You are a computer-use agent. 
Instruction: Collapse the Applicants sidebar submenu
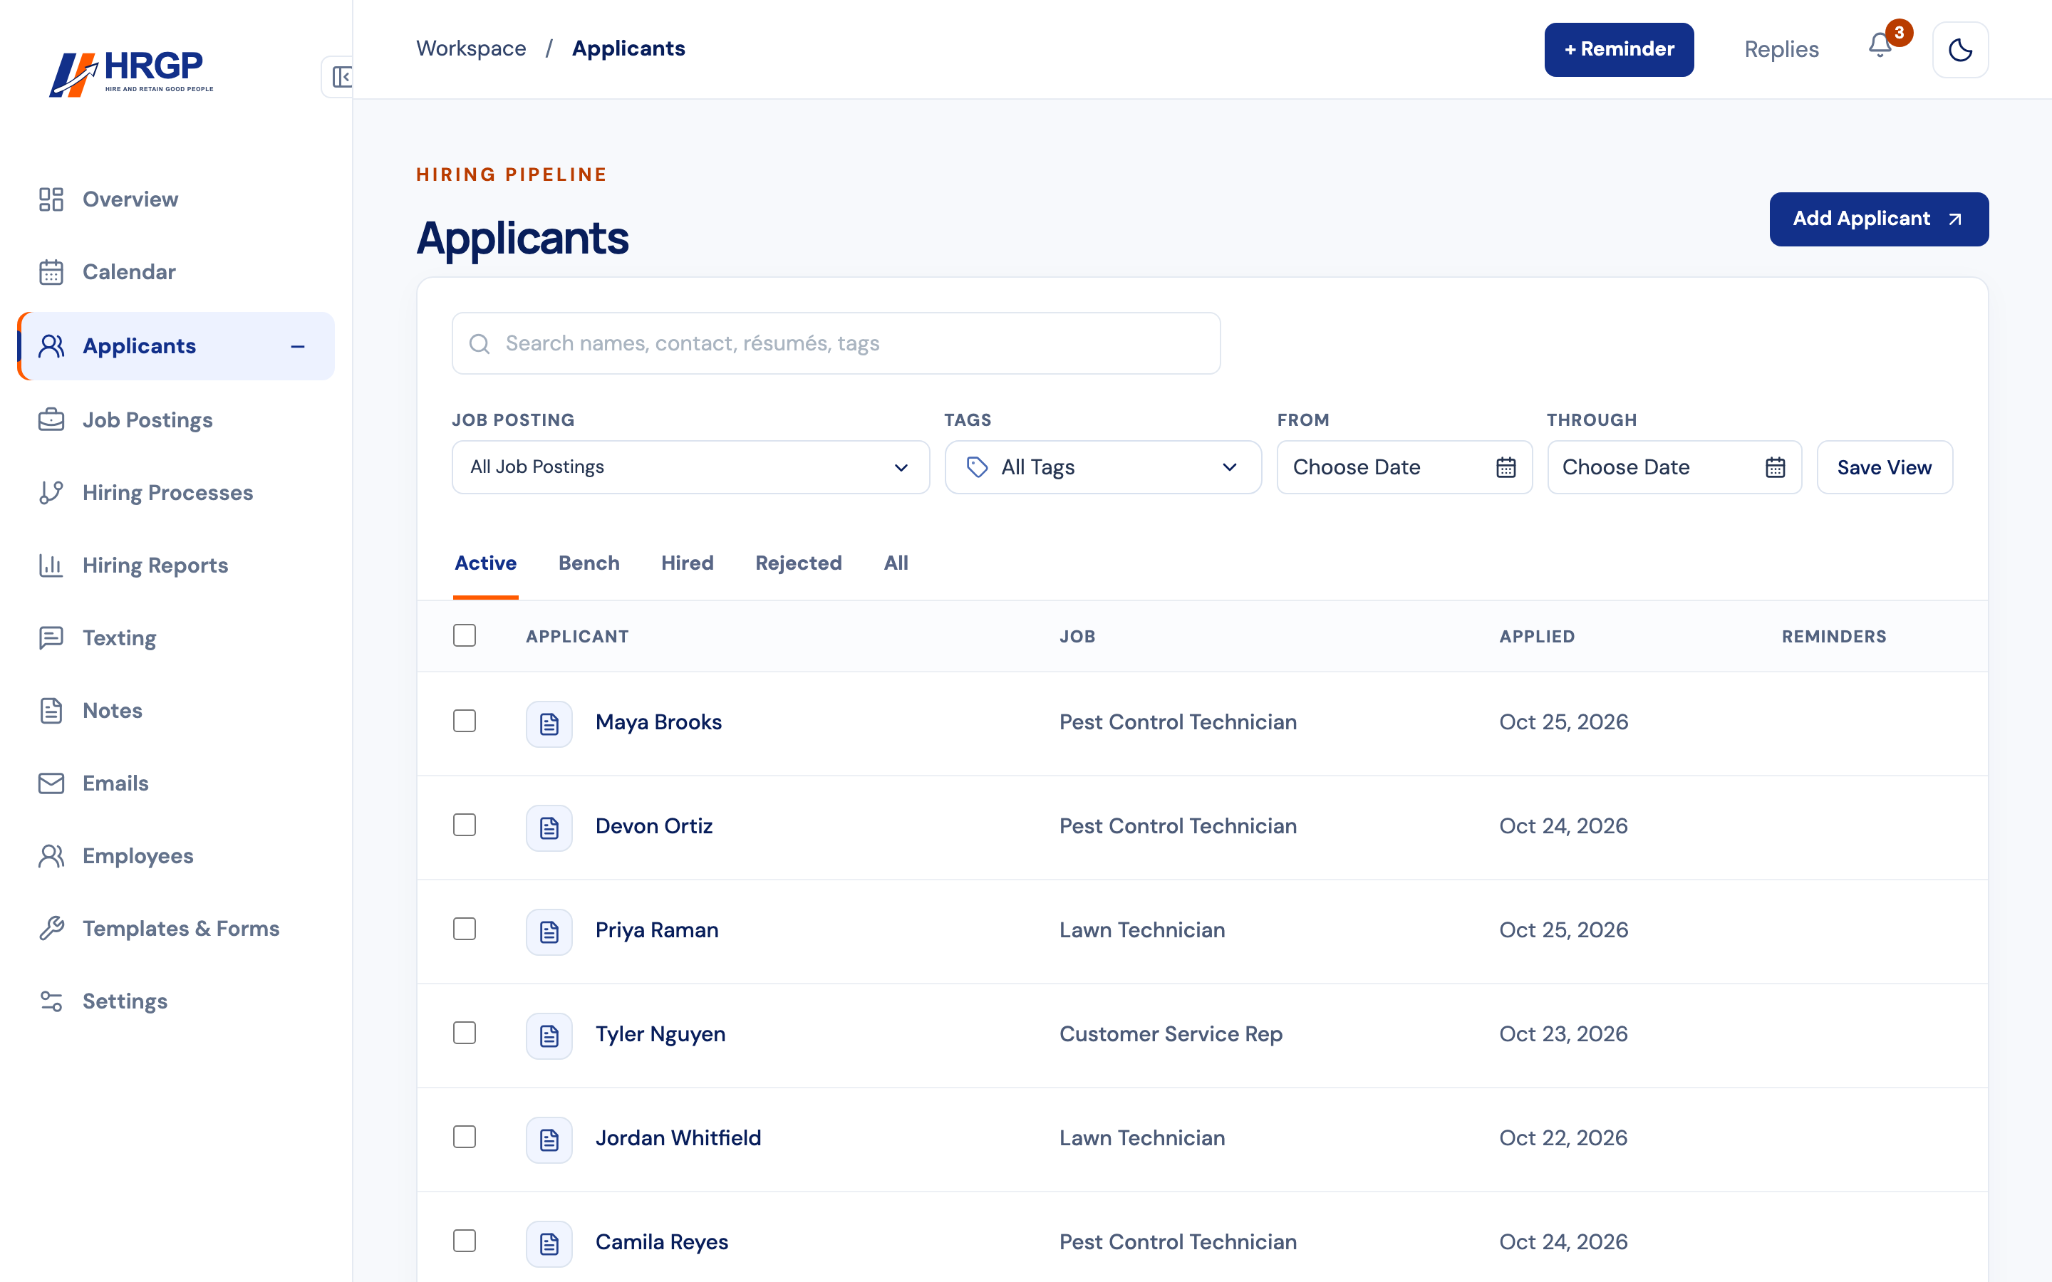click(298, 347)
